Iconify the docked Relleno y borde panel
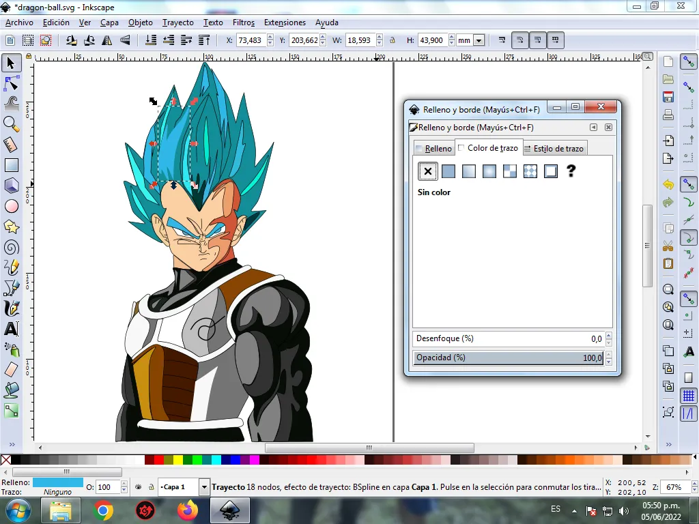Screen dimensions: 699x524 [593, 128]
